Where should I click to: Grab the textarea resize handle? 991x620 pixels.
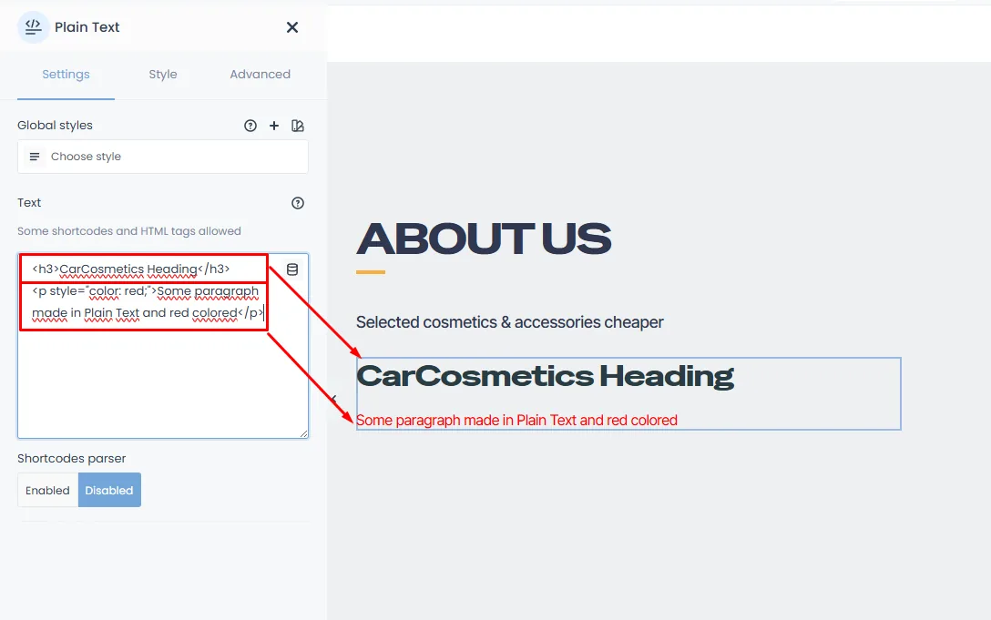tap(304, 433)
